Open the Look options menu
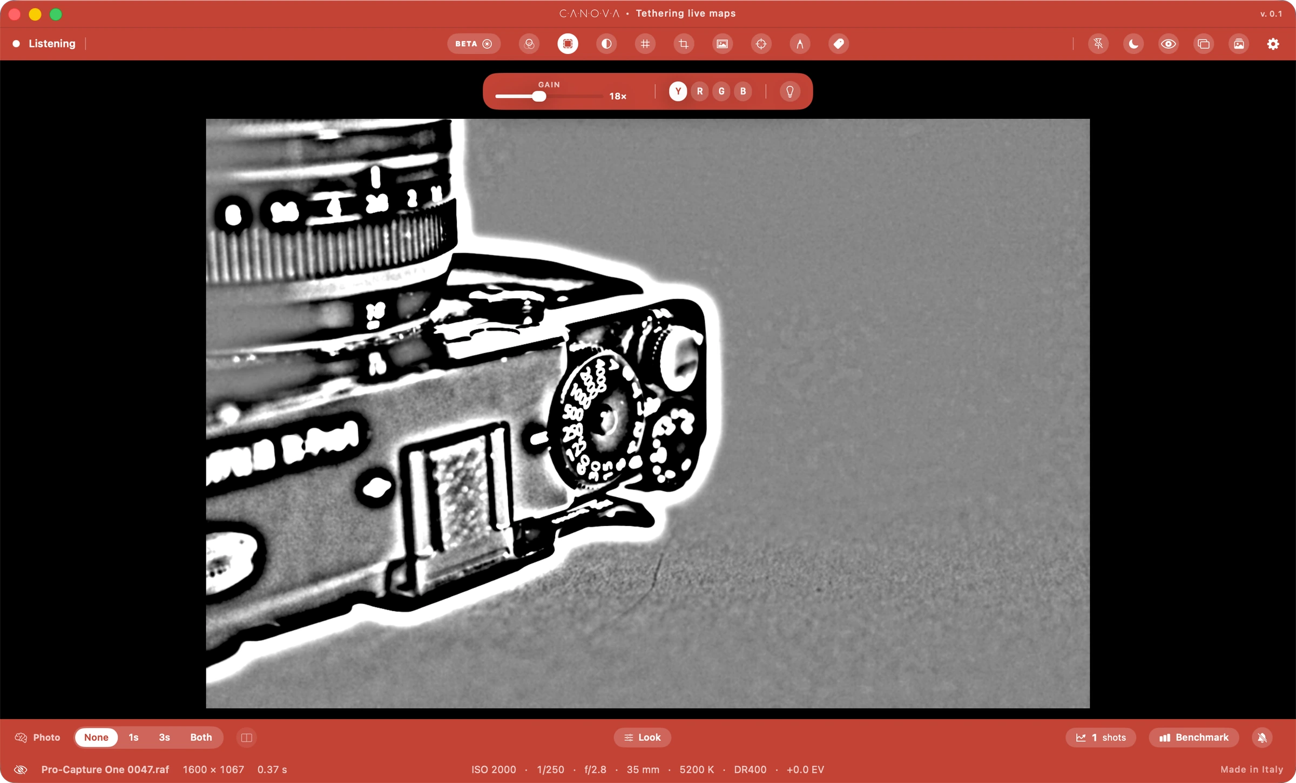The height and width of the screenshot is (783, 1296). pos(642,737)
